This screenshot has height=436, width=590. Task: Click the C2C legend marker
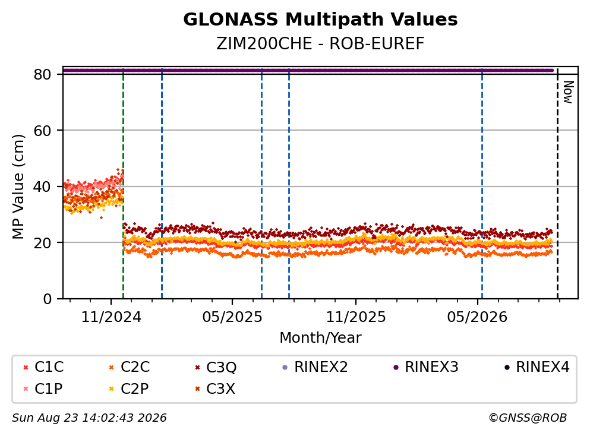click(111, 367)
